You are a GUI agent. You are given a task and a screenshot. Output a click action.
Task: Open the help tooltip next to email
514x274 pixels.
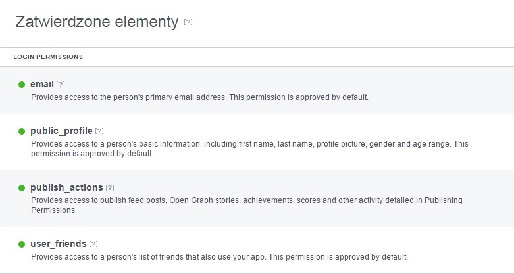click(x=61, y=85)
